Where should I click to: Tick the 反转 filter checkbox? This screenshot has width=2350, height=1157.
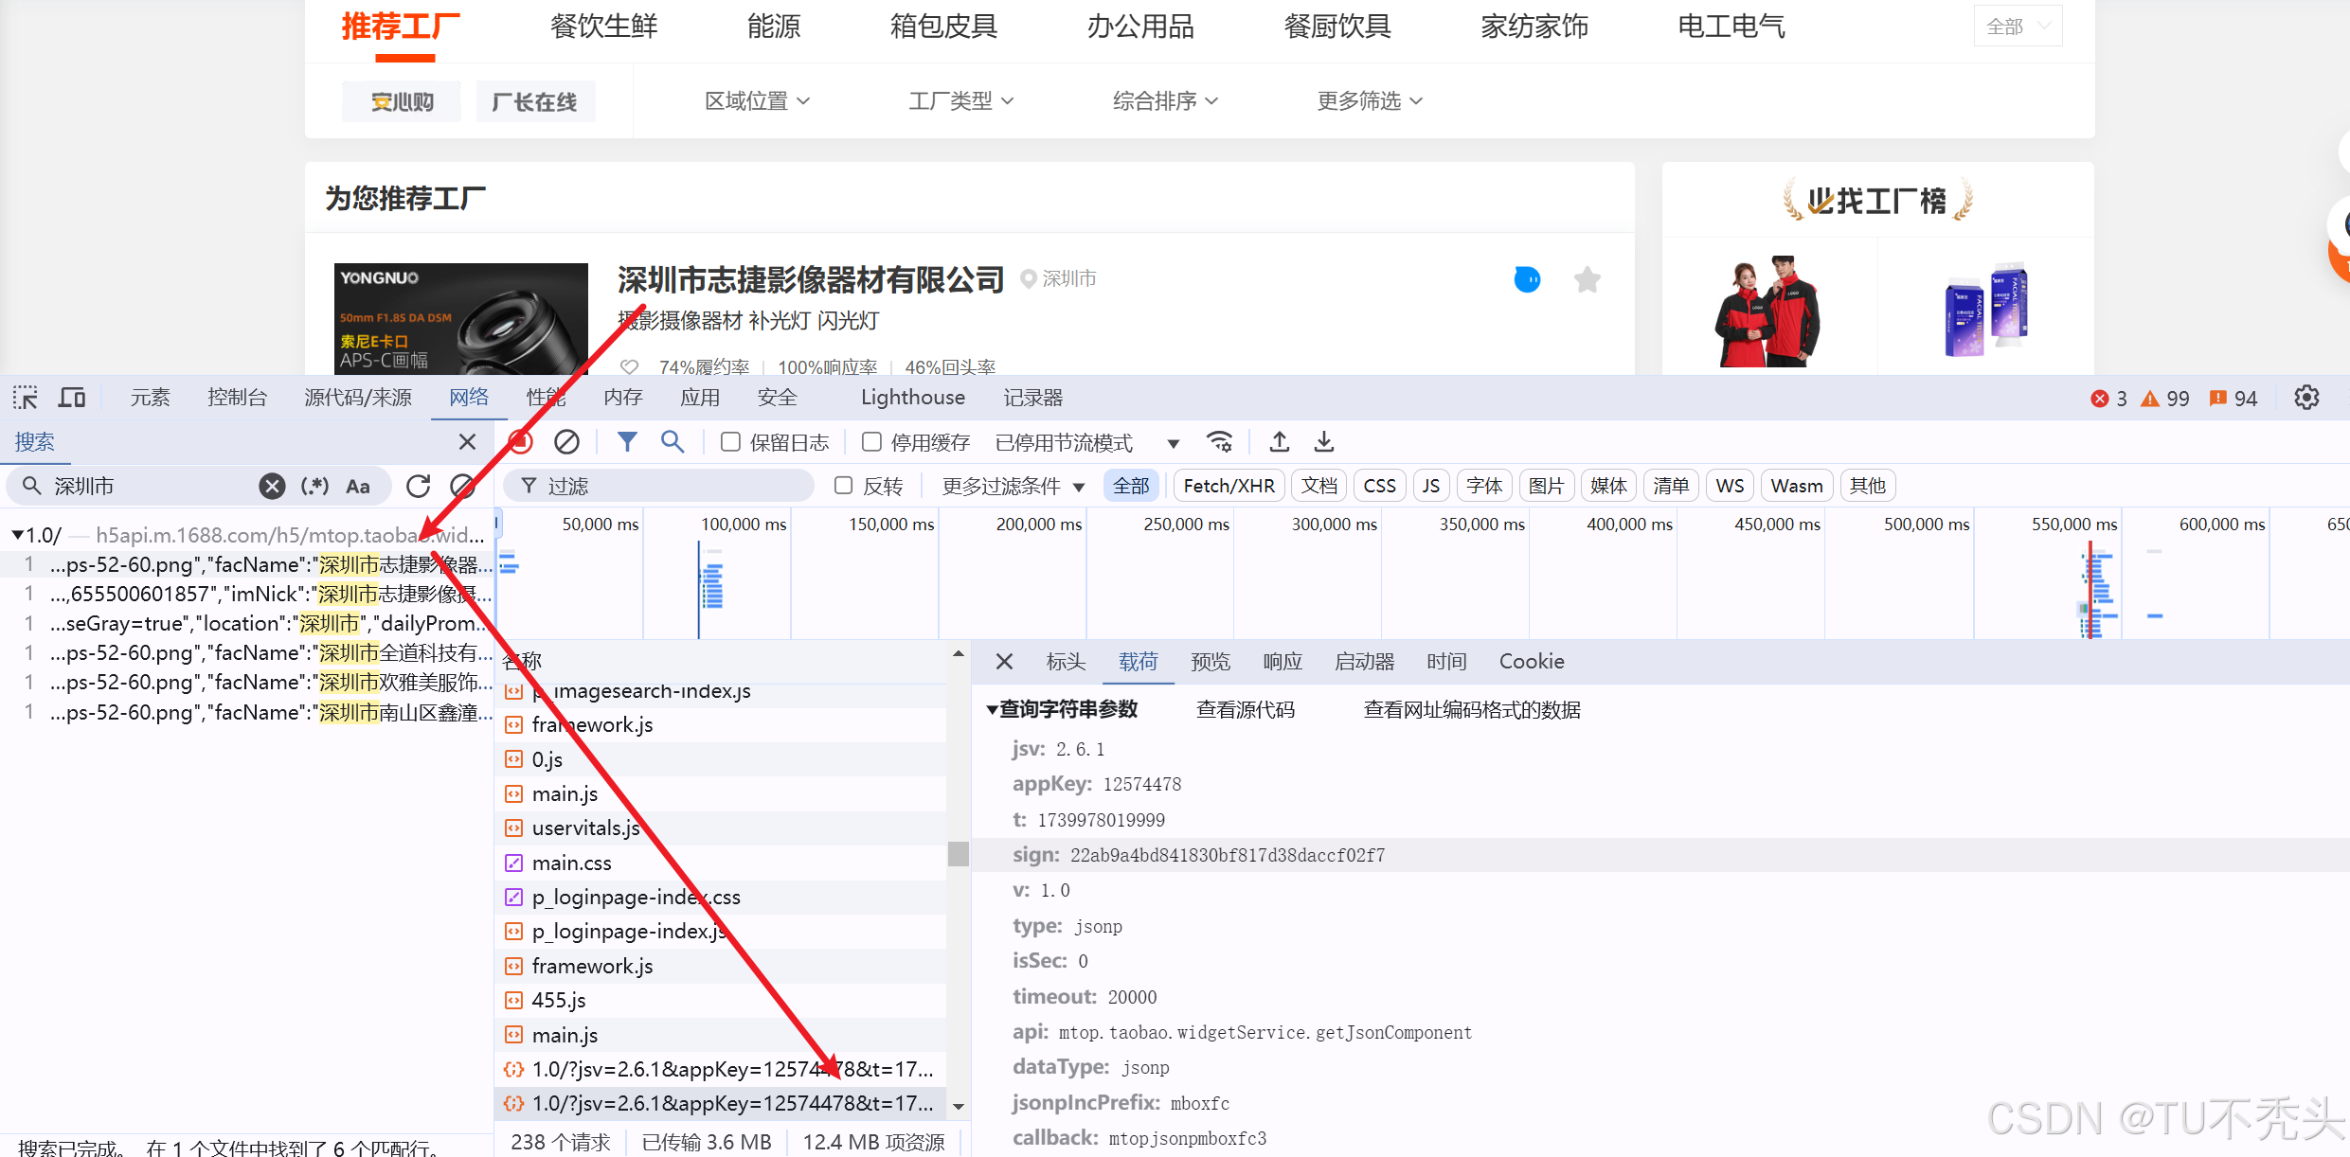(x=843, y=486)
